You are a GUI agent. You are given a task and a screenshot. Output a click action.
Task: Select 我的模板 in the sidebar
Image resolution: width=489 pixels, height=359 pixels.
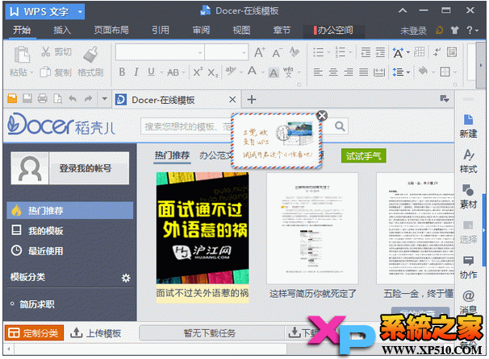(x=70, y=230)
